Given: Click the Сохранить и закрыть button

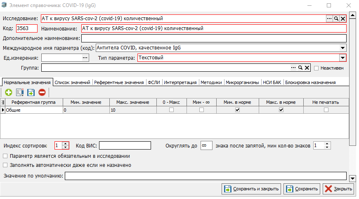Looking at the screenshot, I should [x=251, y=189].
